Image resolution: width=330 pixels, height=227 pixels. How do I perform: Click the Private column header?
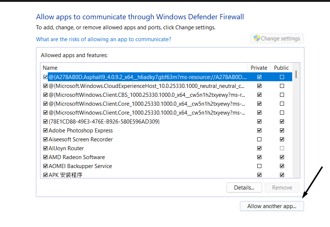[x=259, y=68]
